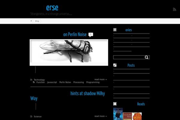Image resolution: width=180 pixels, height=120 pixels.
Task: Open the Perlin Noise tag
Action: pyautogui.click(x=65, y=82)
